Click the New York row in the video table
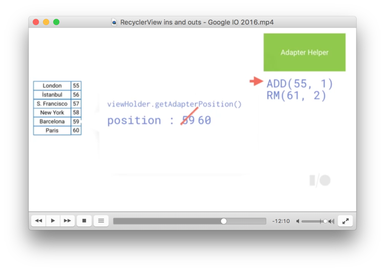This screenshot has width=385, height=271. click(x=57, y=112)
